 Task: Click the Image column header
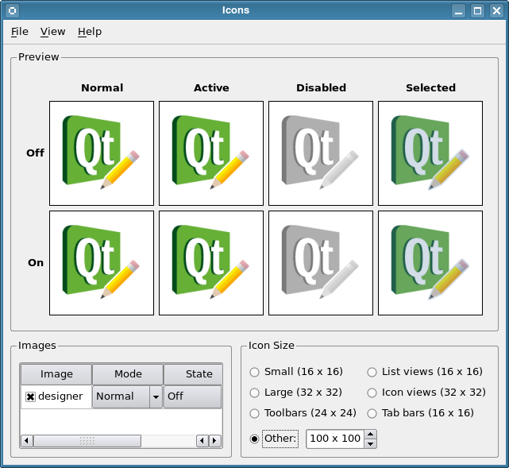(56, 374)
